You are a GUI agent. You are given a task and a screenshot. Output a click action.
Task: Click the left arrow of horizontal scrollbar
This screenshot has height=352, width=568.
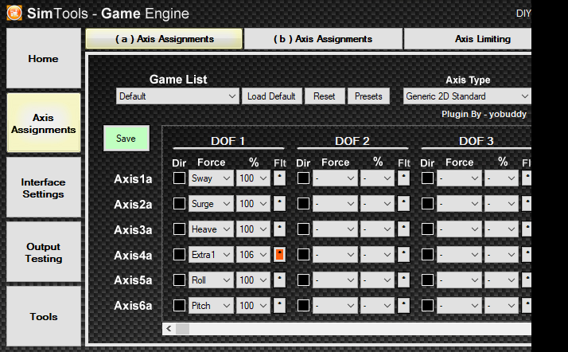(169, 329)
